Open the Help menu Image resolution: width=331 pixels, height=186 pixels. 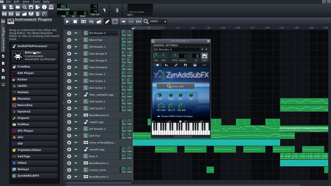pos(46,2)
